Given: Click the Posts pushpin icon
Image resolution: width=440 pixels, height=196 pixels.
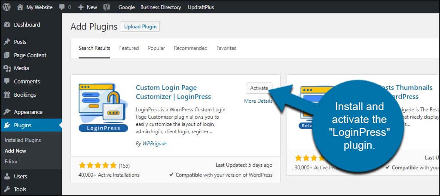Looking at the screenshot, I should (7, 42).
